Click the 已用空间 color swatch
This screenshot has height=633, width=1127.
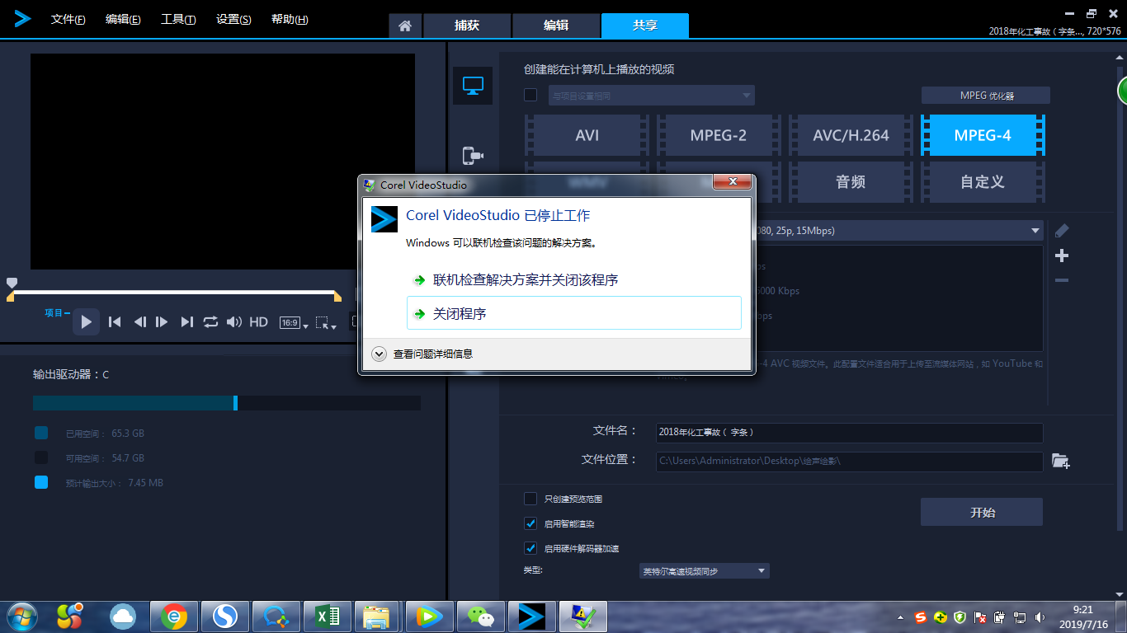coord(41,433)
